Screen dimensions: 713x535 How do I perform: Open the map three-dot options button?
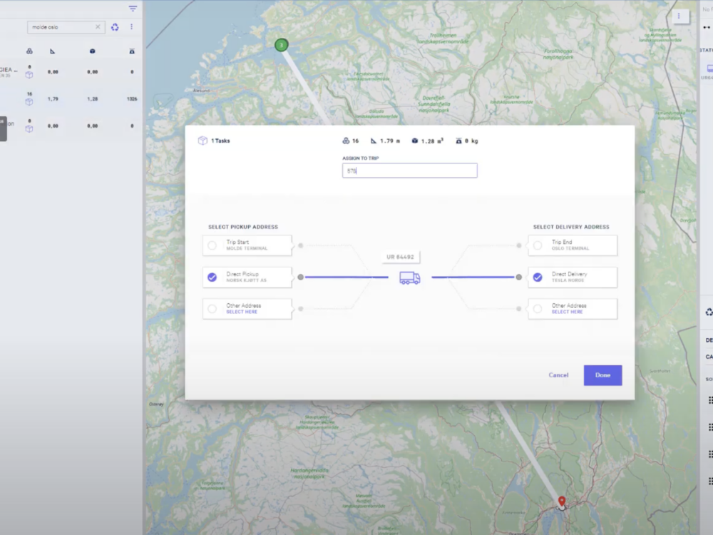pyautogui.click(x=679, y=16)
